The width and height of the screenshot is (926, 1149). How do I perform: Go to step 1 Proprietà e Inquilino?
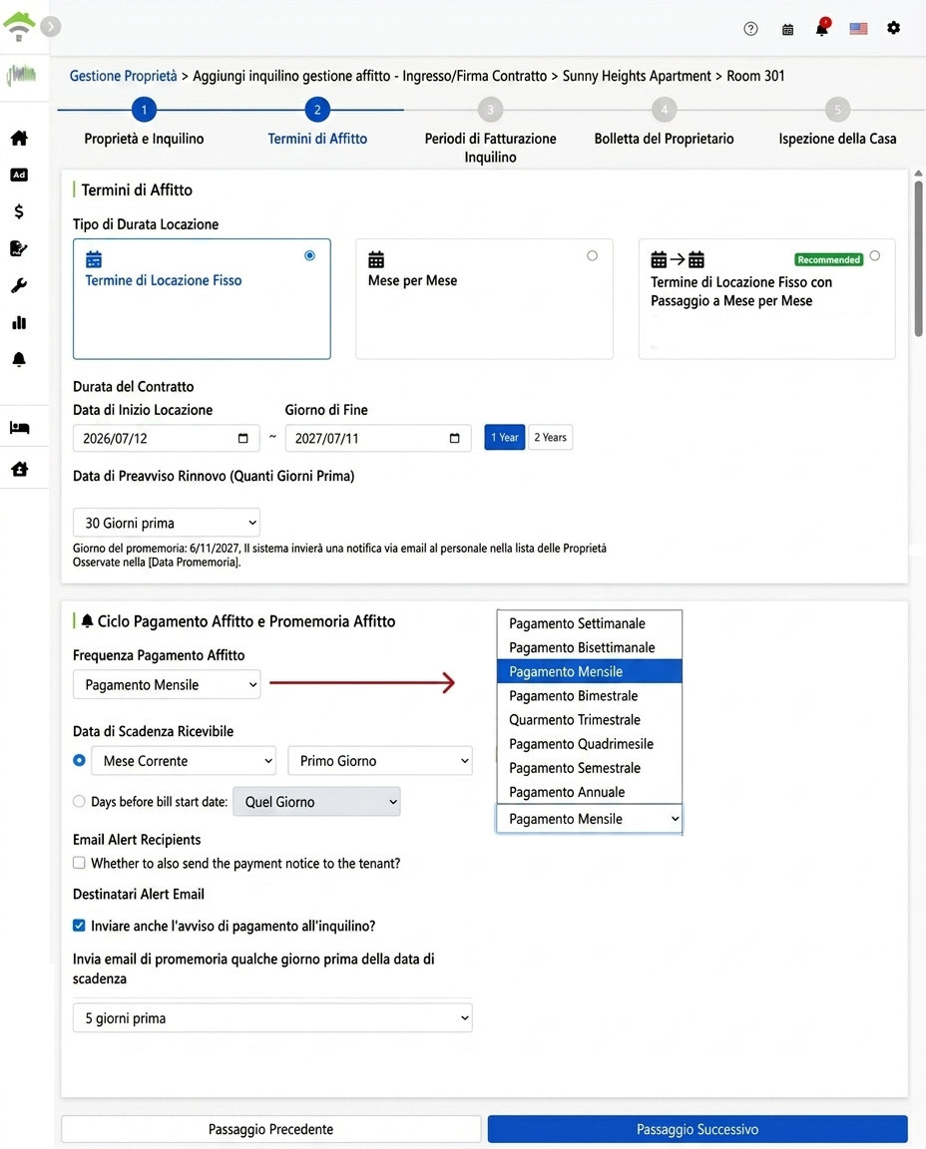[144, 110]
